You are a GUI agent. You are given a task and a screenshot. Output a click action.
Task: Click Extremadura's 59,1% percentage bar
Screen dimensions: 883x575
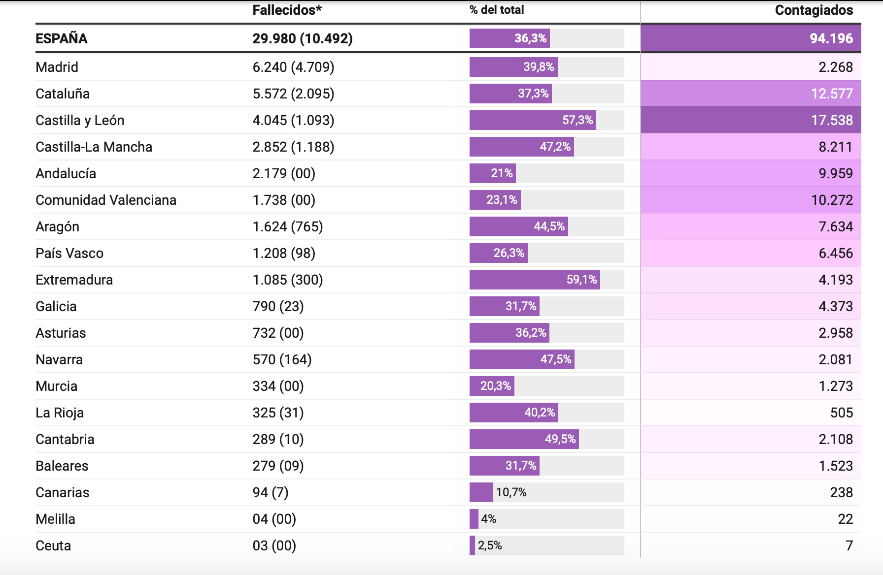535,280
